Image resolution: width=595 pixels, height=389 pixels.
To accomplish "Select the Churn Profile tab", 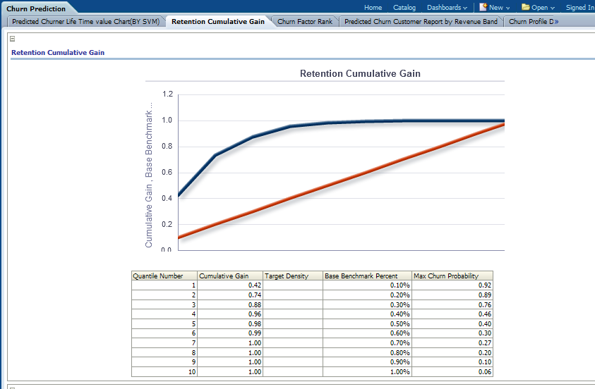I will [530, 22].
